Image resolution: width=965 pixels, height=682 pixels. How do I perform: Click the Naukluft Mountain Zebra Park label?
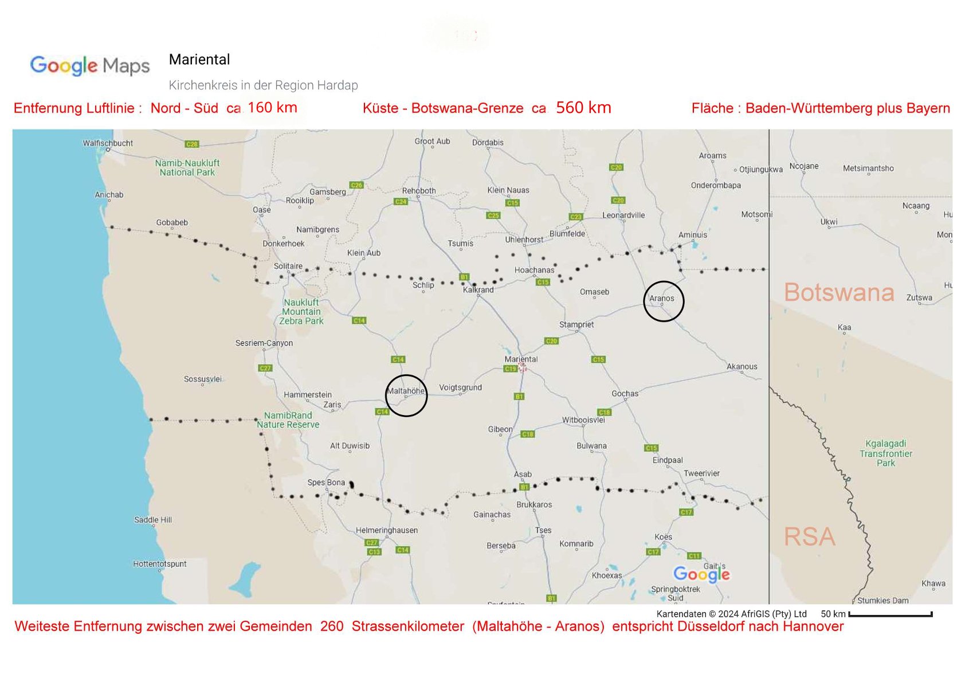tap(301, 312)
